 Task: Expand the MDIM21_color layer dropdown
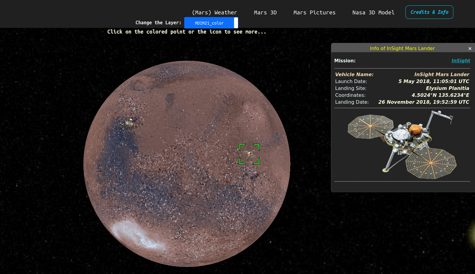click(211, 23)
